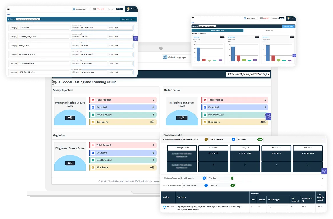This screenshot has width=333, height=219.
Task: Open the hamburger menu in Red Teaming panel
Action: pyautogui.click(x=9, y=9)
